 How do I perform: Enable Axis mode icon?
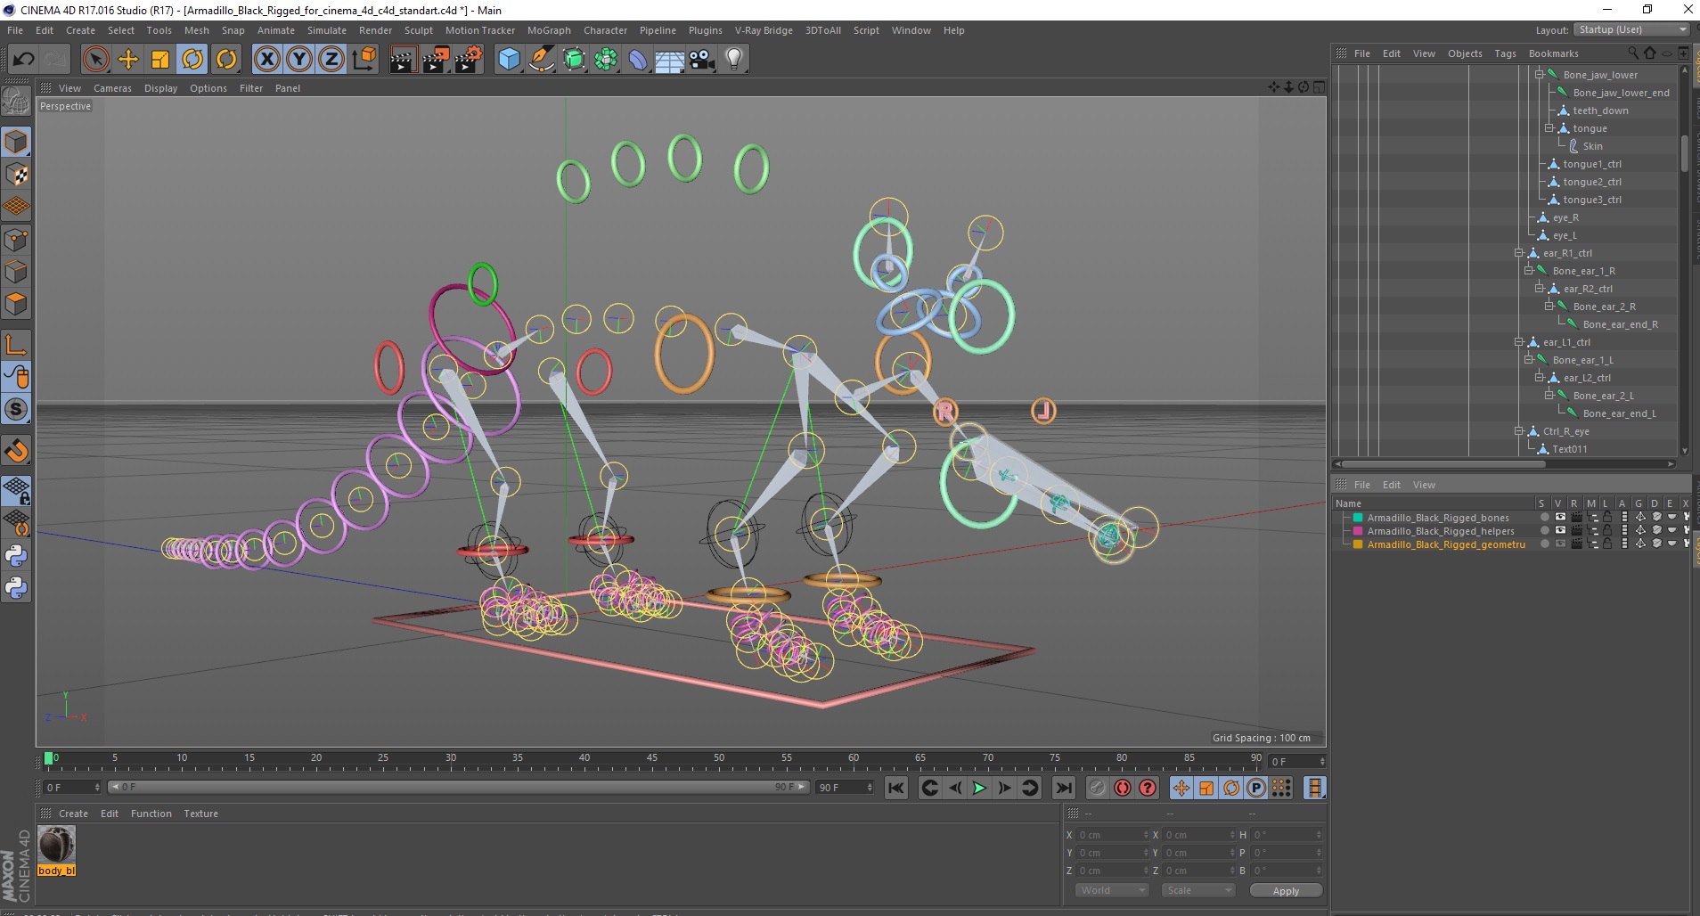[x=16, y=345]
